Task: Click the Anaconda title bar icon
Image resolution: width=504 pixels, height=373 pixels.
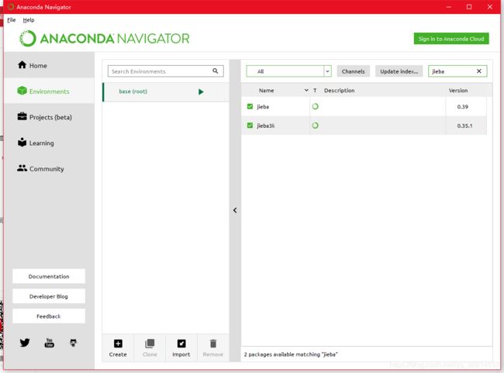Action: pos(11,7)
